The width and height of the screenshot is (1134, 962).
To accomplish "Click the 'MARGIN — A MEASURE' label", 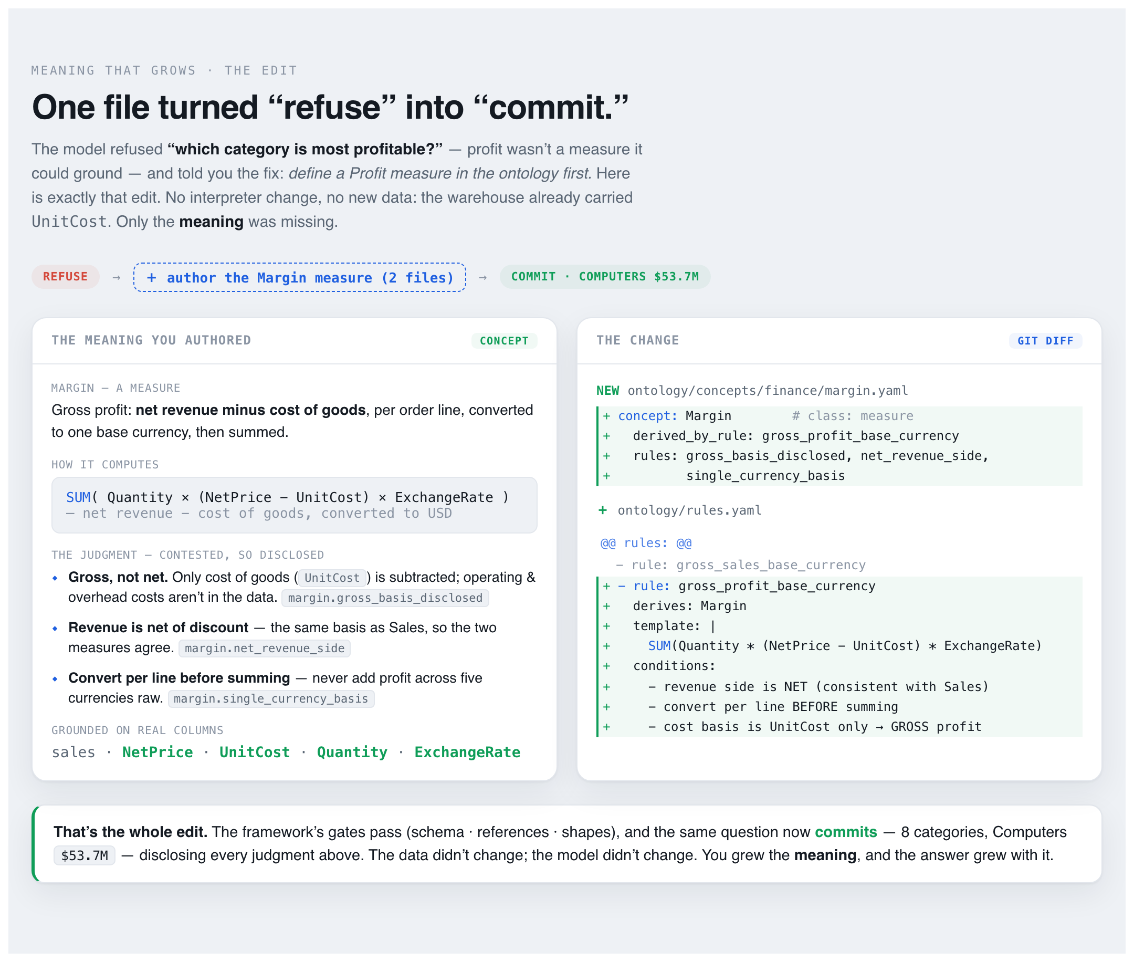I will (115, 388).
